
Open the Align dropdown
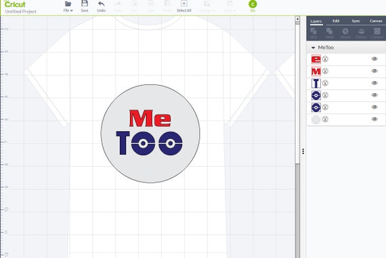click(x=230, y=6)
